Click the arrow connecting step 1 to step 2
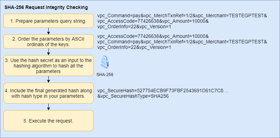 click(x=48, y=31)
